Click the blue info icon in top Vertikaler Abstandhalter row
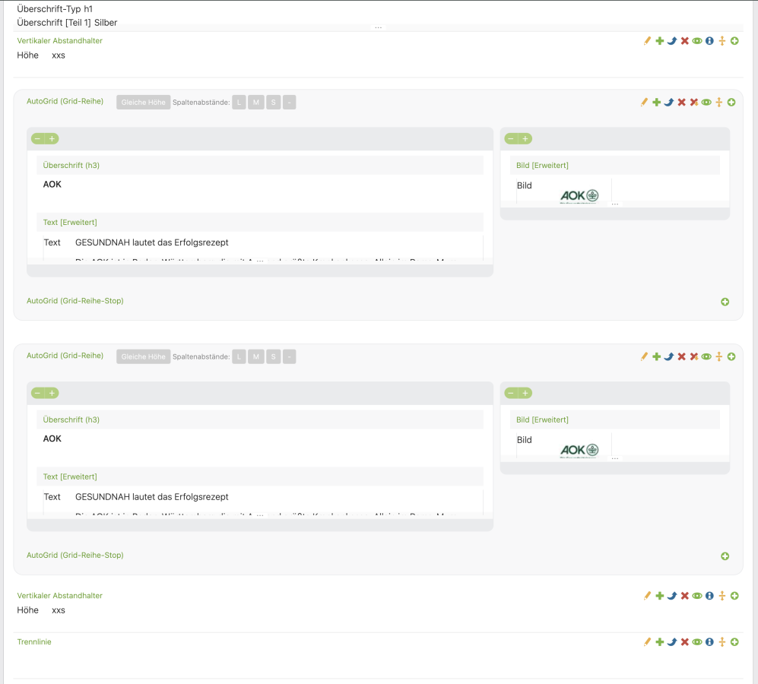This screenshot has width=758, height=684. tap(709, 41)
